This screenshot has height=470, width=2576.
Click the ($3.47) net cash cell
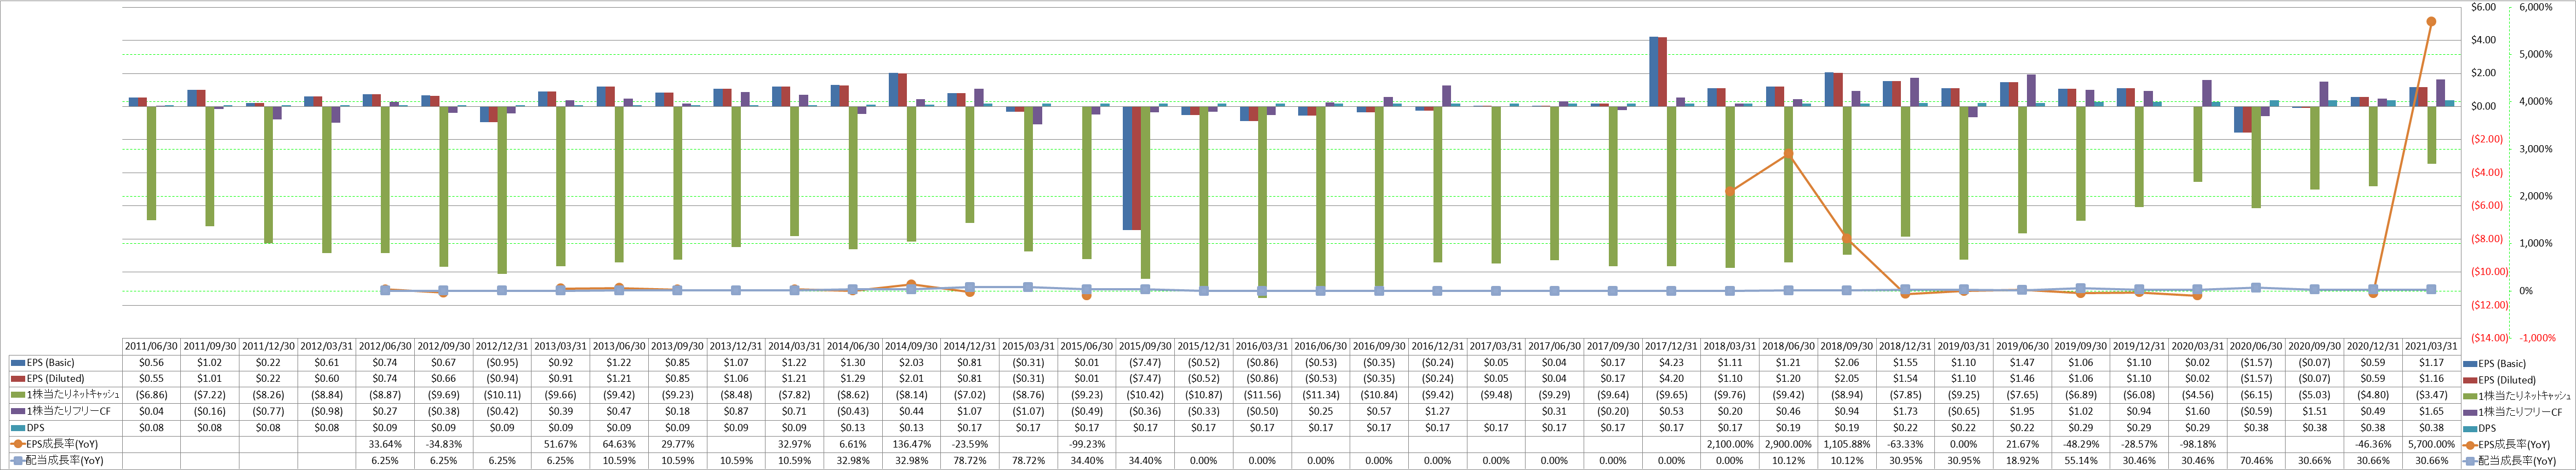2431,395
